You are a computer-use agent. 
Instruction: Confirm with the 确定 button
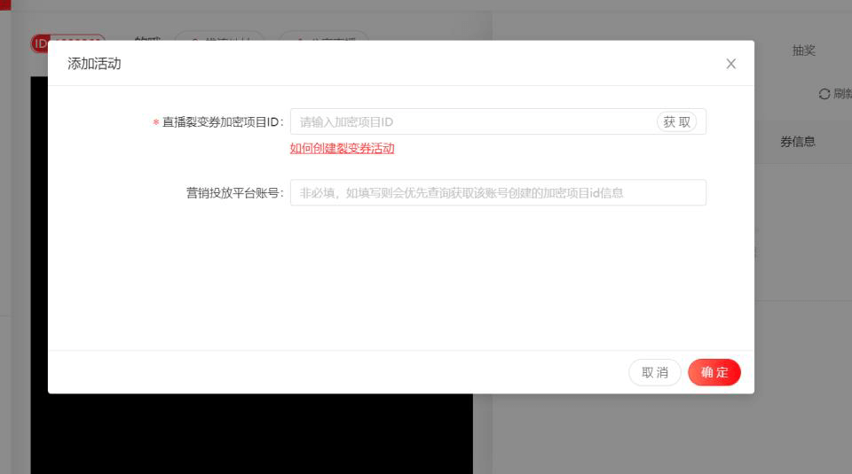point(714,373)
